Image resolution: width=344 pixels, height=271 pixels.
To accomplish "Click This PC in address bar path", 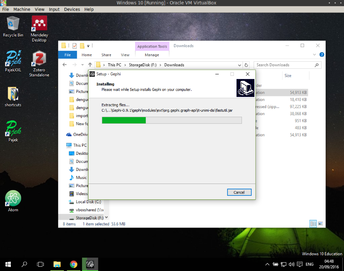I will pos(114,65).
